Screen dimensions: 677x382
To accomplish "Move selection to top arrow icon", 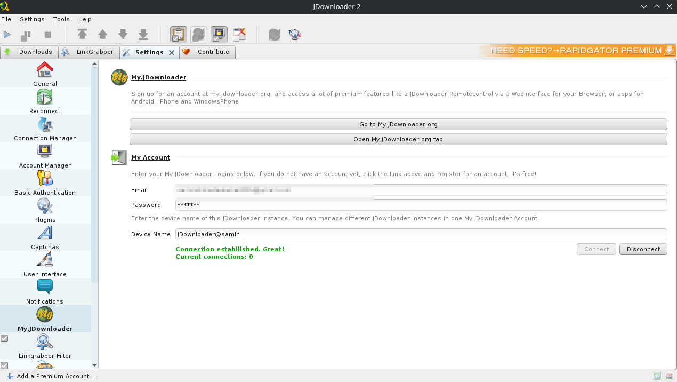I will click(82, 35).
